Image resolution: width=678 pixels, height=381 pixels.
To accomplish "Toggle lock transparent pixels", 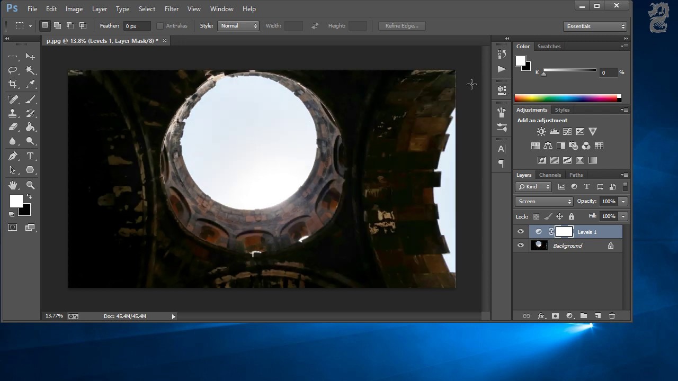I will pos(536,216).
